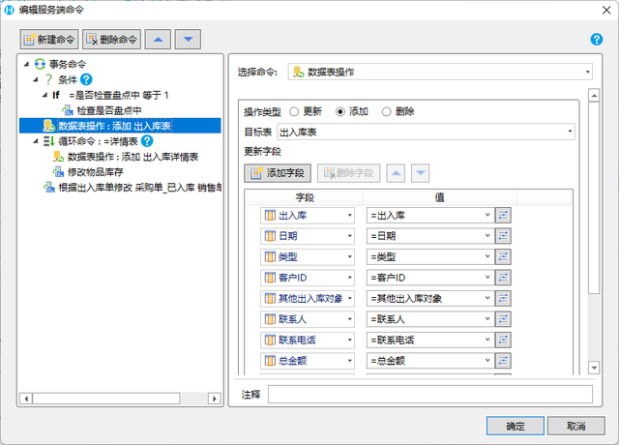The image size is (619, 445).
Task: Open the value editor icon for =出入库
Action: tap(503, 215)
